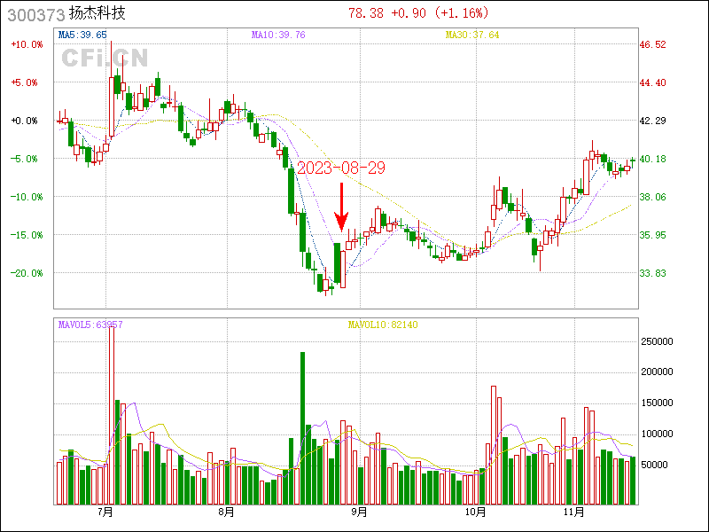Click the 9月 month on time axis
Viewport: 709px width, 532px height.
[360, 512]
